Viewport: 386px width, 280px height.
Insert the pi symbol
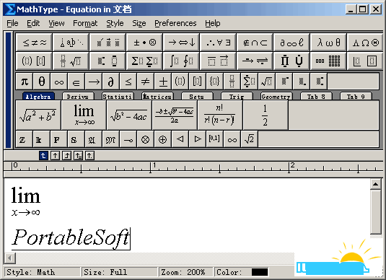point(25,82)
